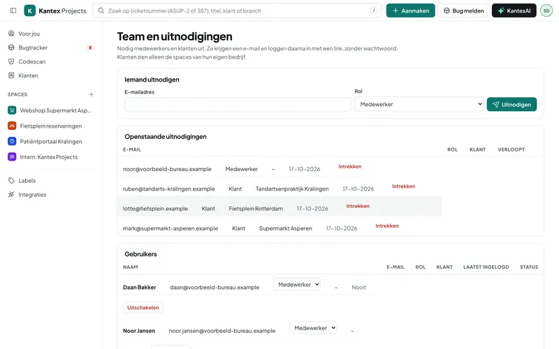Click Uitschakelen for Daan Bakker

pos(143,307)
